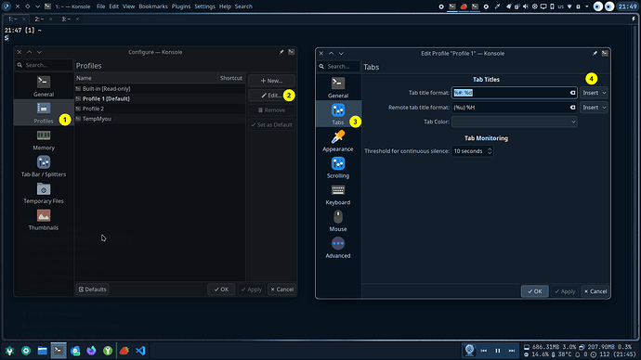Open View menu in Konsole
This screenshot has height=360, width=641.
(128, 6)
